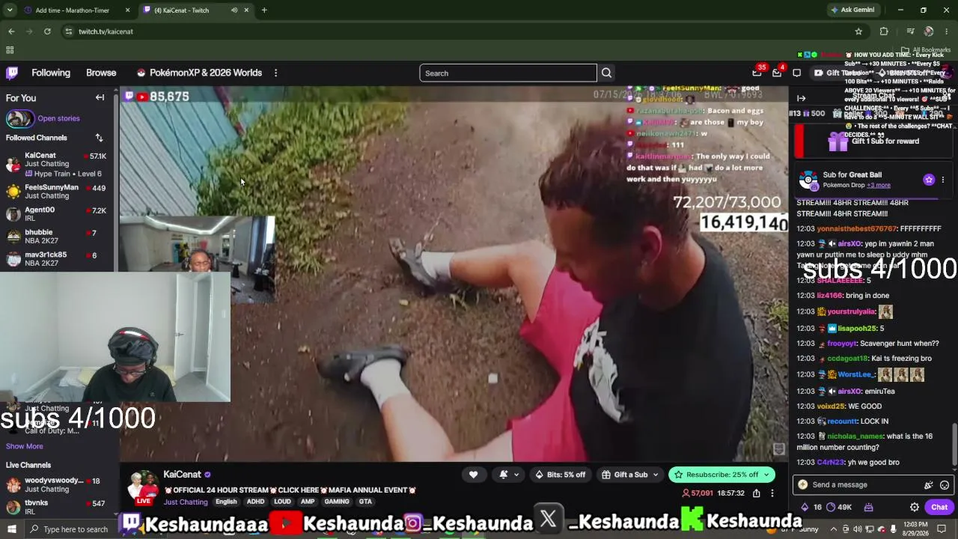Click Gift 1 Sub for reward banner
This screenshot has height=539, width=958.
coord(873,141)
